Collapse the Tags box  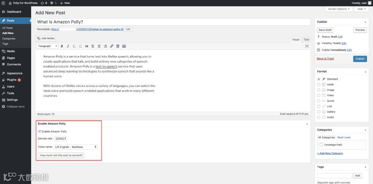point(365,167)
